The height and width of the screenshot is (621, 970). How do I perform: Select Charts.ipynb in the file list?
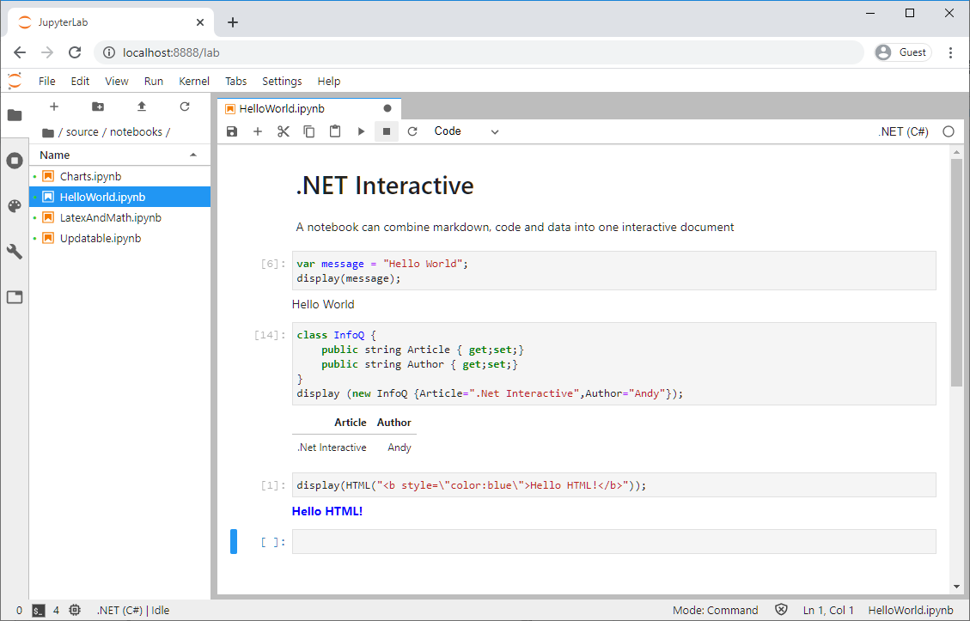[120, 176]
